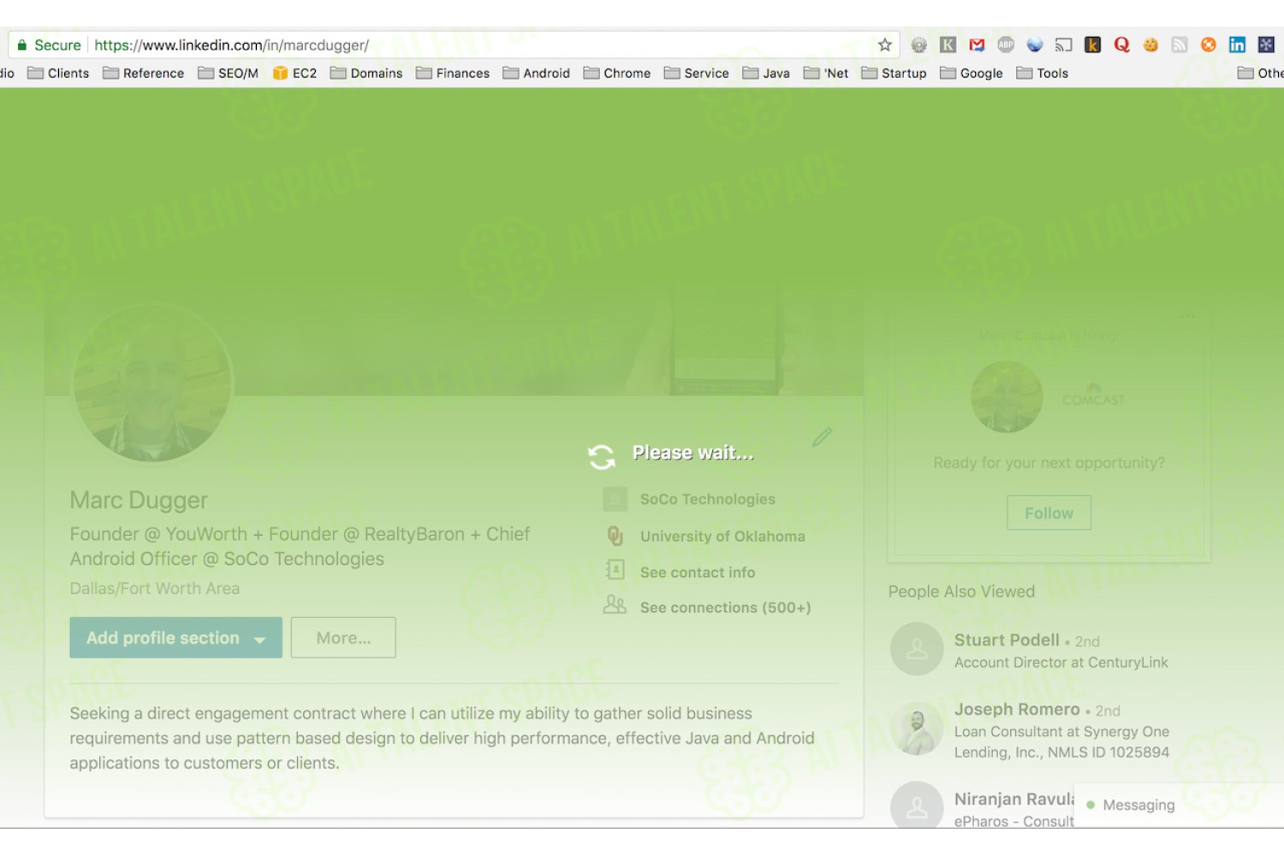Click Stuart Podell's avatar placeholder
The width and height of the screenshot is (1284, 856).
[917, 649]
